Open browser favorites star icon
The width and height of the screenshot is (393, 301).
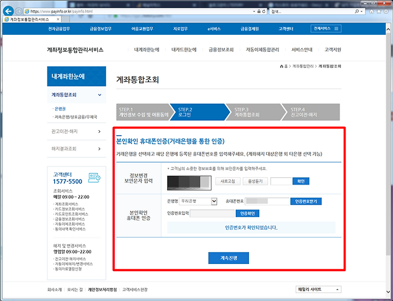point(379,11)
